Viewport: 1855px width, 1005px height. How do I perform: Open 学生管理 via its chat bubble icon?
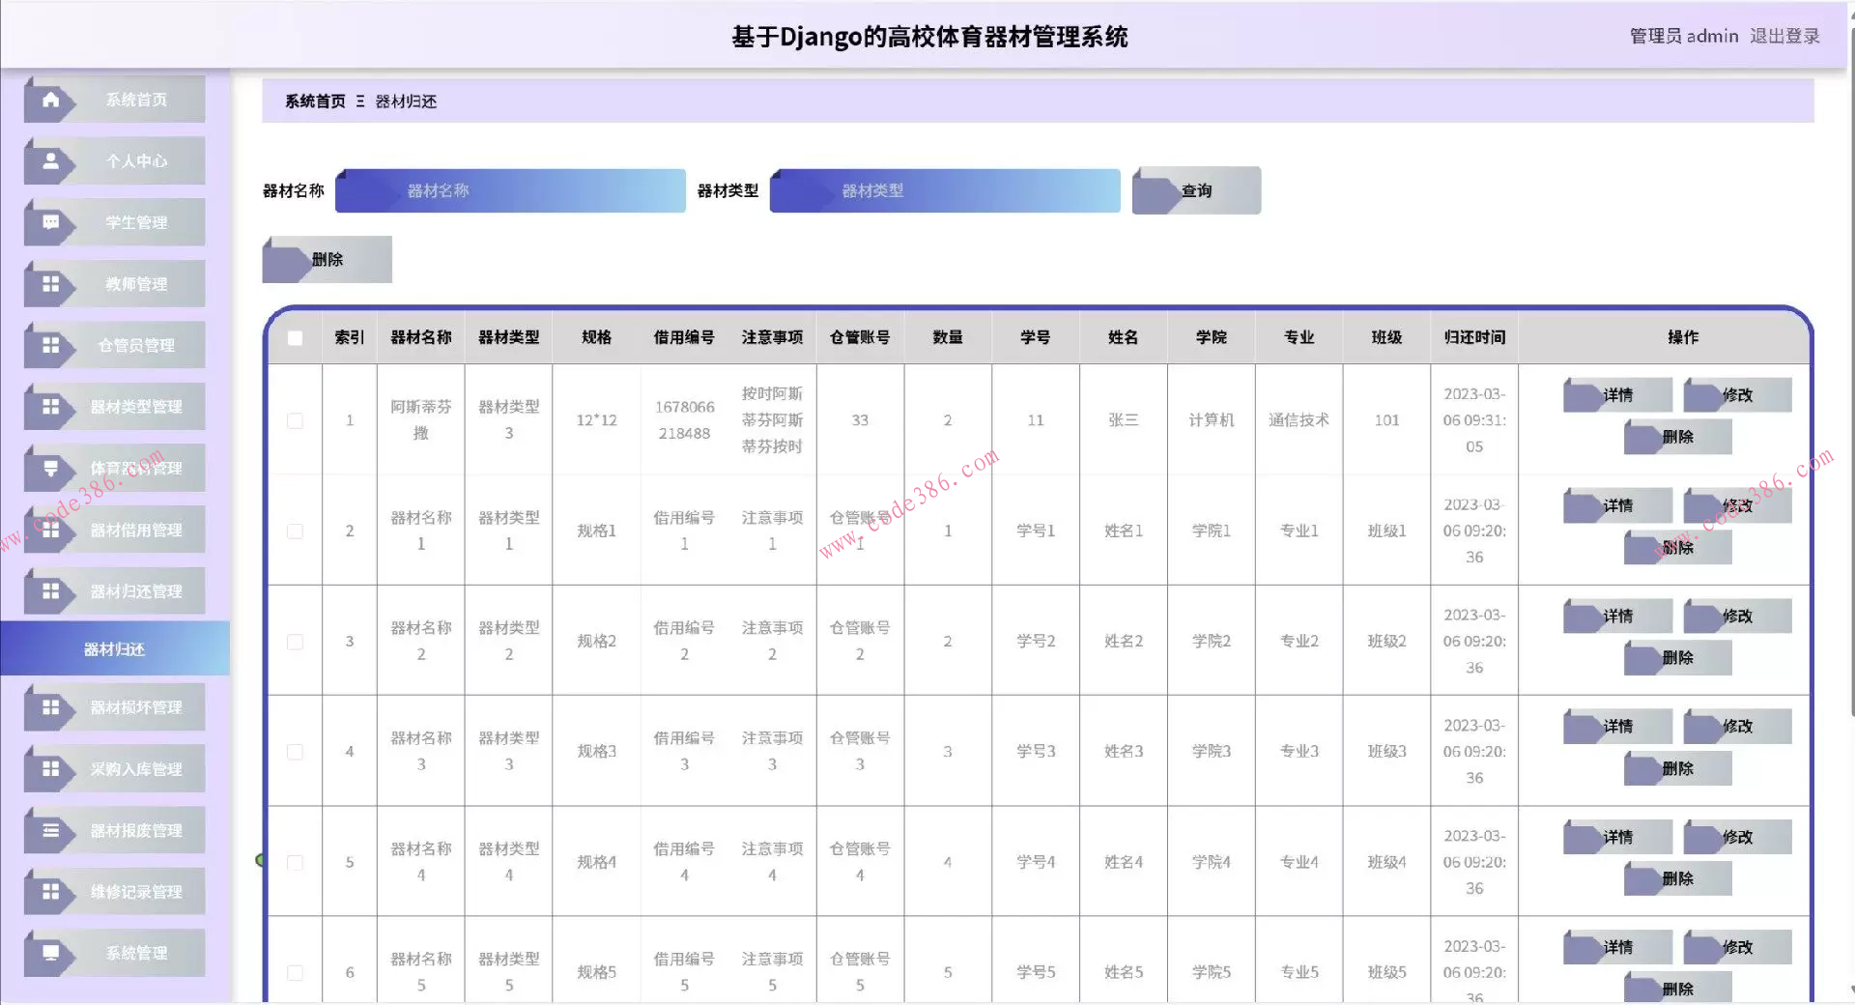50,222
